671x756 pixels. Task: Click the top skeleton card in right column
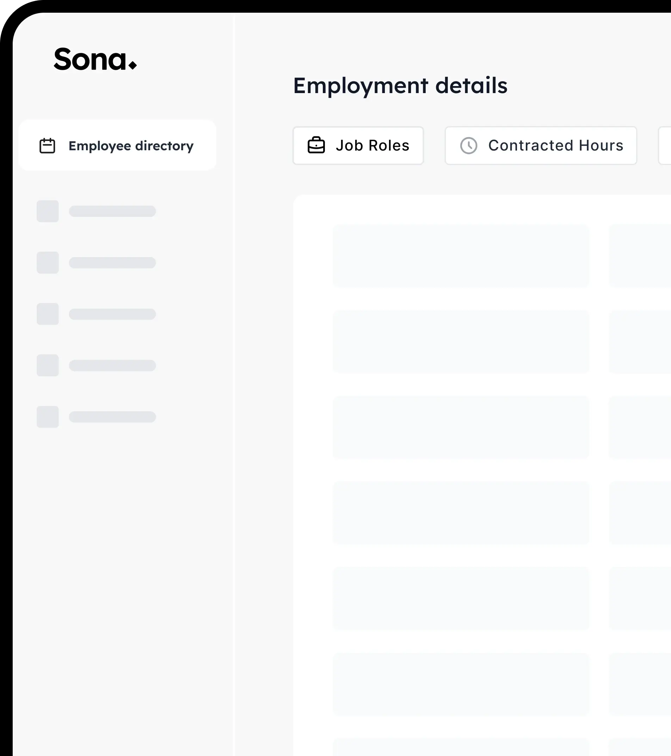640,256
